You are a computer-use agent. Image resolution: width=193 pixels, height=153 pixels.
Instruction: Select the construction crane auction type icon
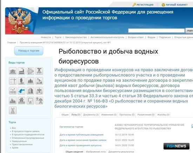[x=13, y=81]
